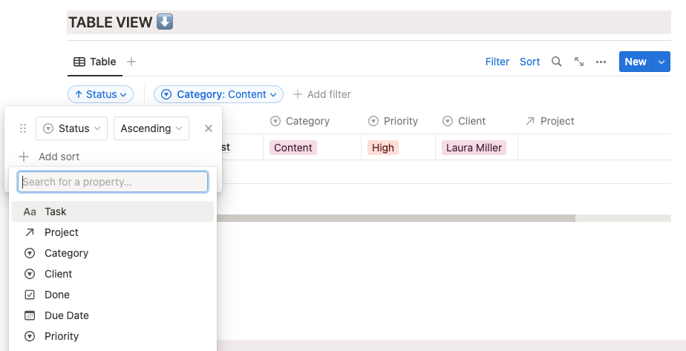Choose Task from property list

point(55,211)
